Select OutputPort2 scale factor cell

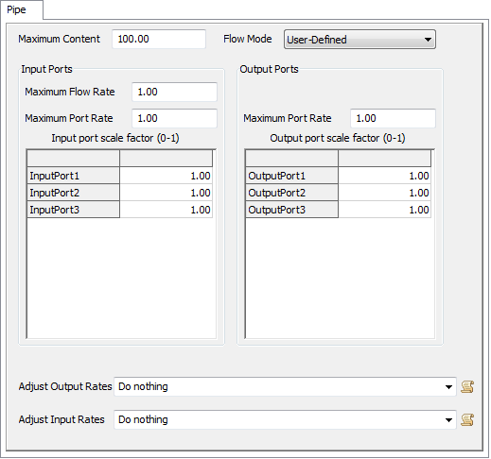[384, 193]
